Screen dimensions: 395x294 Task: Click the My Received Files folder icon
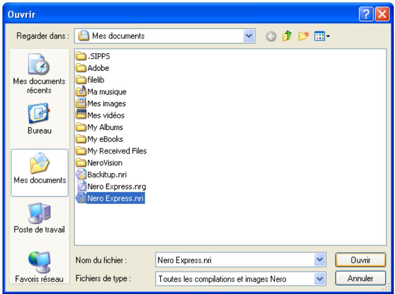click(81, 150)
